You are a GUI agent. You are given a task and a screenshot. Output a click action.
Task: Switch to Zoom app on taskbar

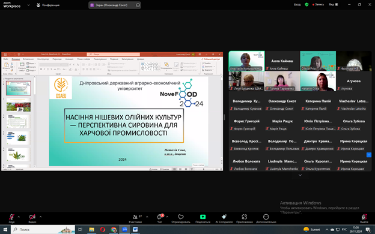coord(124,229)
